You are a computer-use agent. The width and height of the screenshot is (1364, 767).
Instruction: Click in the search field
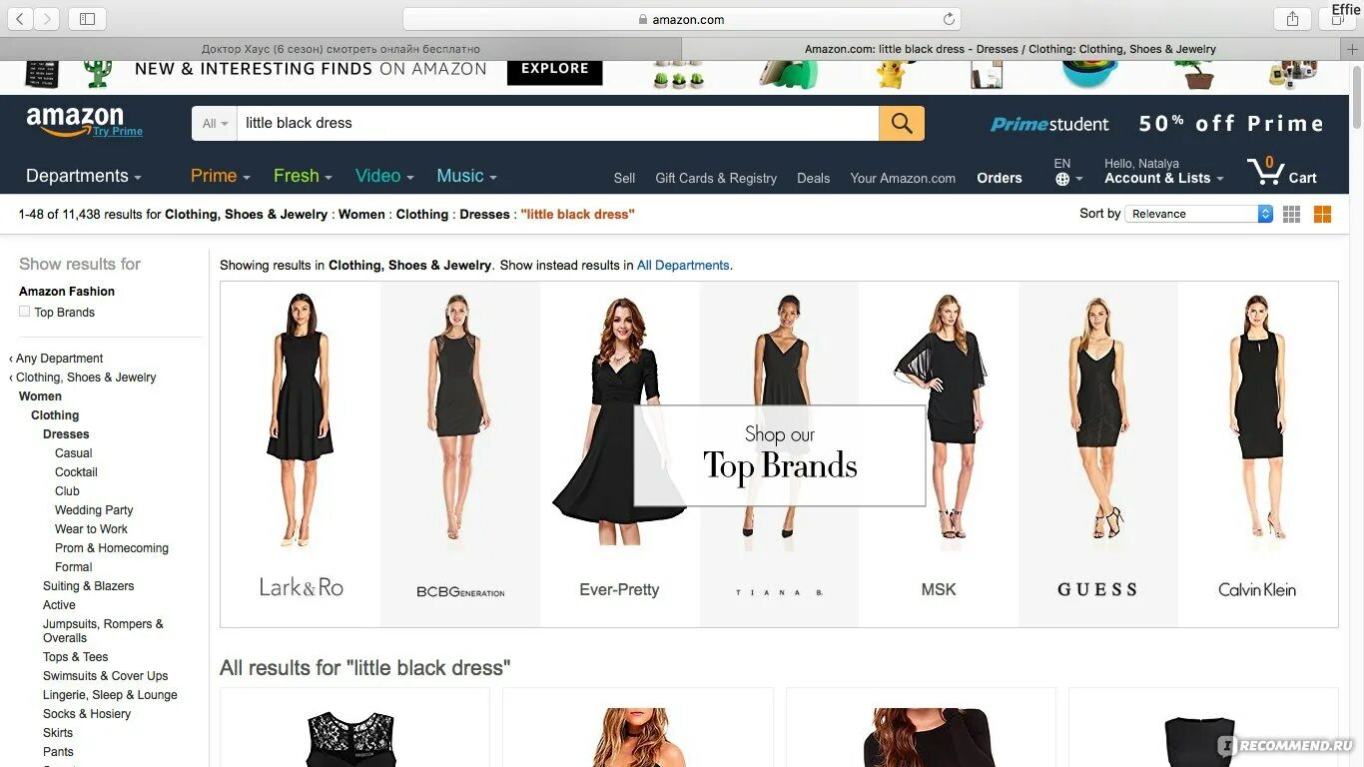click(x=558, y=123)
